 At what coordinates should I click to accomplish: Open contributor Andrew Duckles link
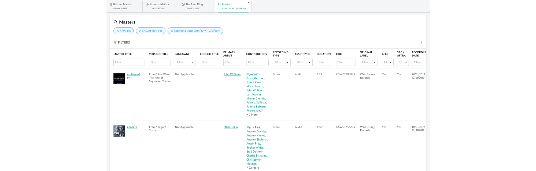click(x=257, y=131)
